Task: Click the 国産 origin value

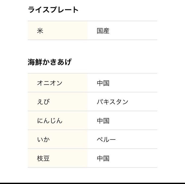Action: 103,31
